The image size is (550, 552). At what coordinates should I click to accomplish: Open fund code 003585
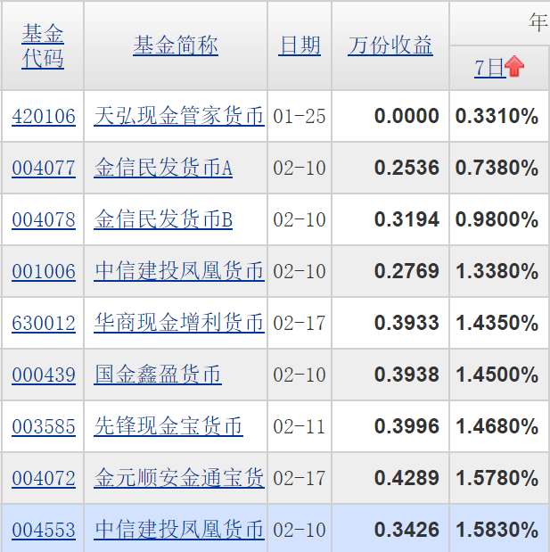[44, 426]
